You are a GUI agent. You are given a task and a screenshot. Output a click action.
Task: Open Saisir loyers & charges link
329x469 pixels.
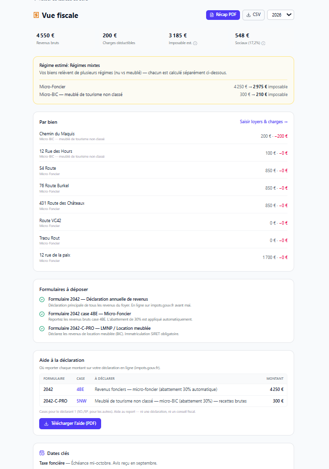click(264, 122)
